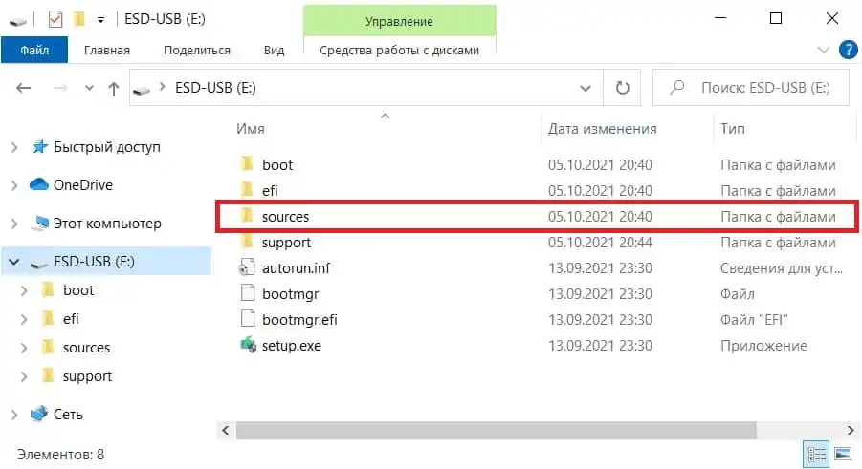
Task: Click the properties quick access toolbar icon
Action: click(55, 19)
